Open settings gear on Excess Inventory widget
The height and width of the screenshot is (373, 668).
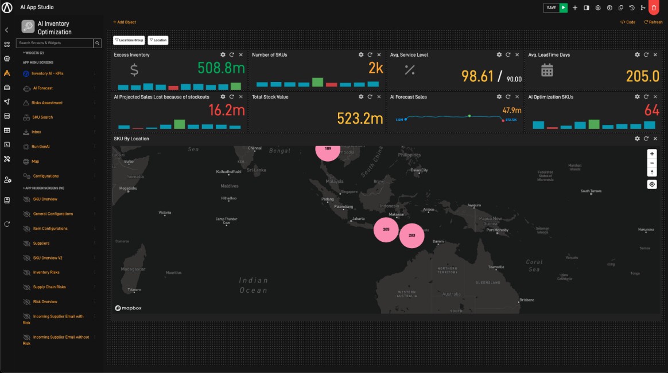point(223,55)
